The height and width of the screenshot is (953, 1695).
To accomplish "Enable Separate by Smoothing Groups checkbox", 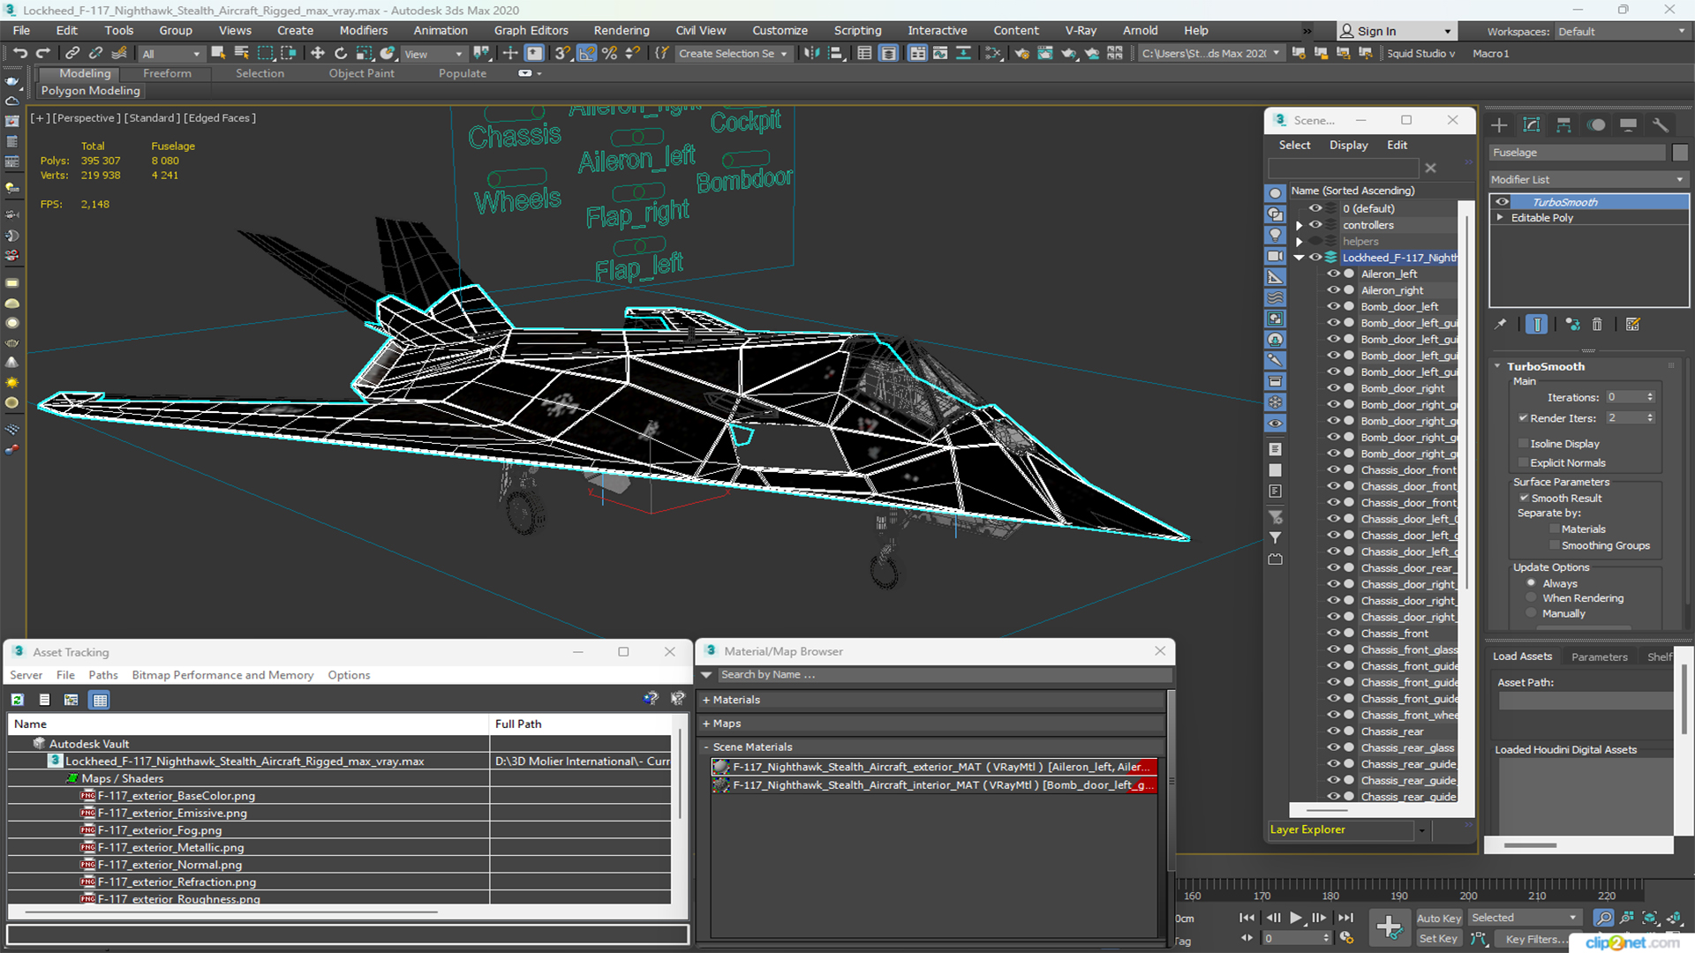I will [1555, 546].
